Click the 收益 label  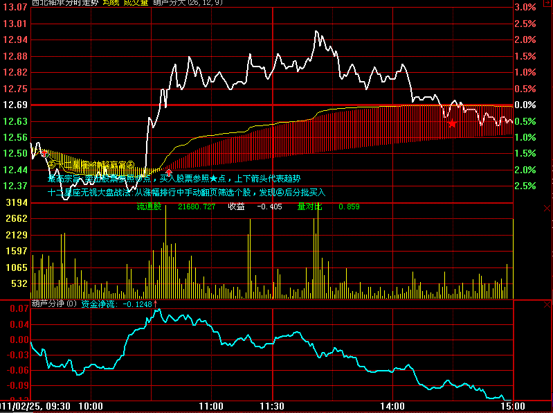click(x=237, y=207)
